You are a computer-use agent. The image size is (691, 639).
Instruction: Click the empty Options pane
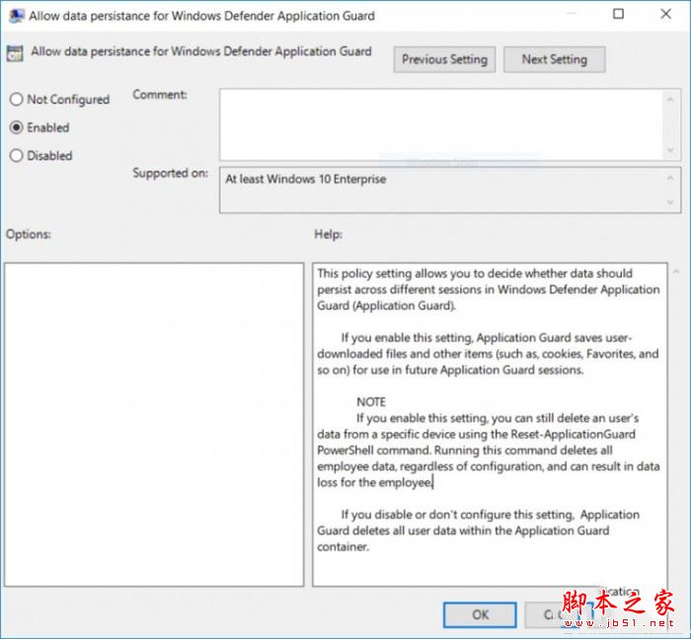coord(154,424)
